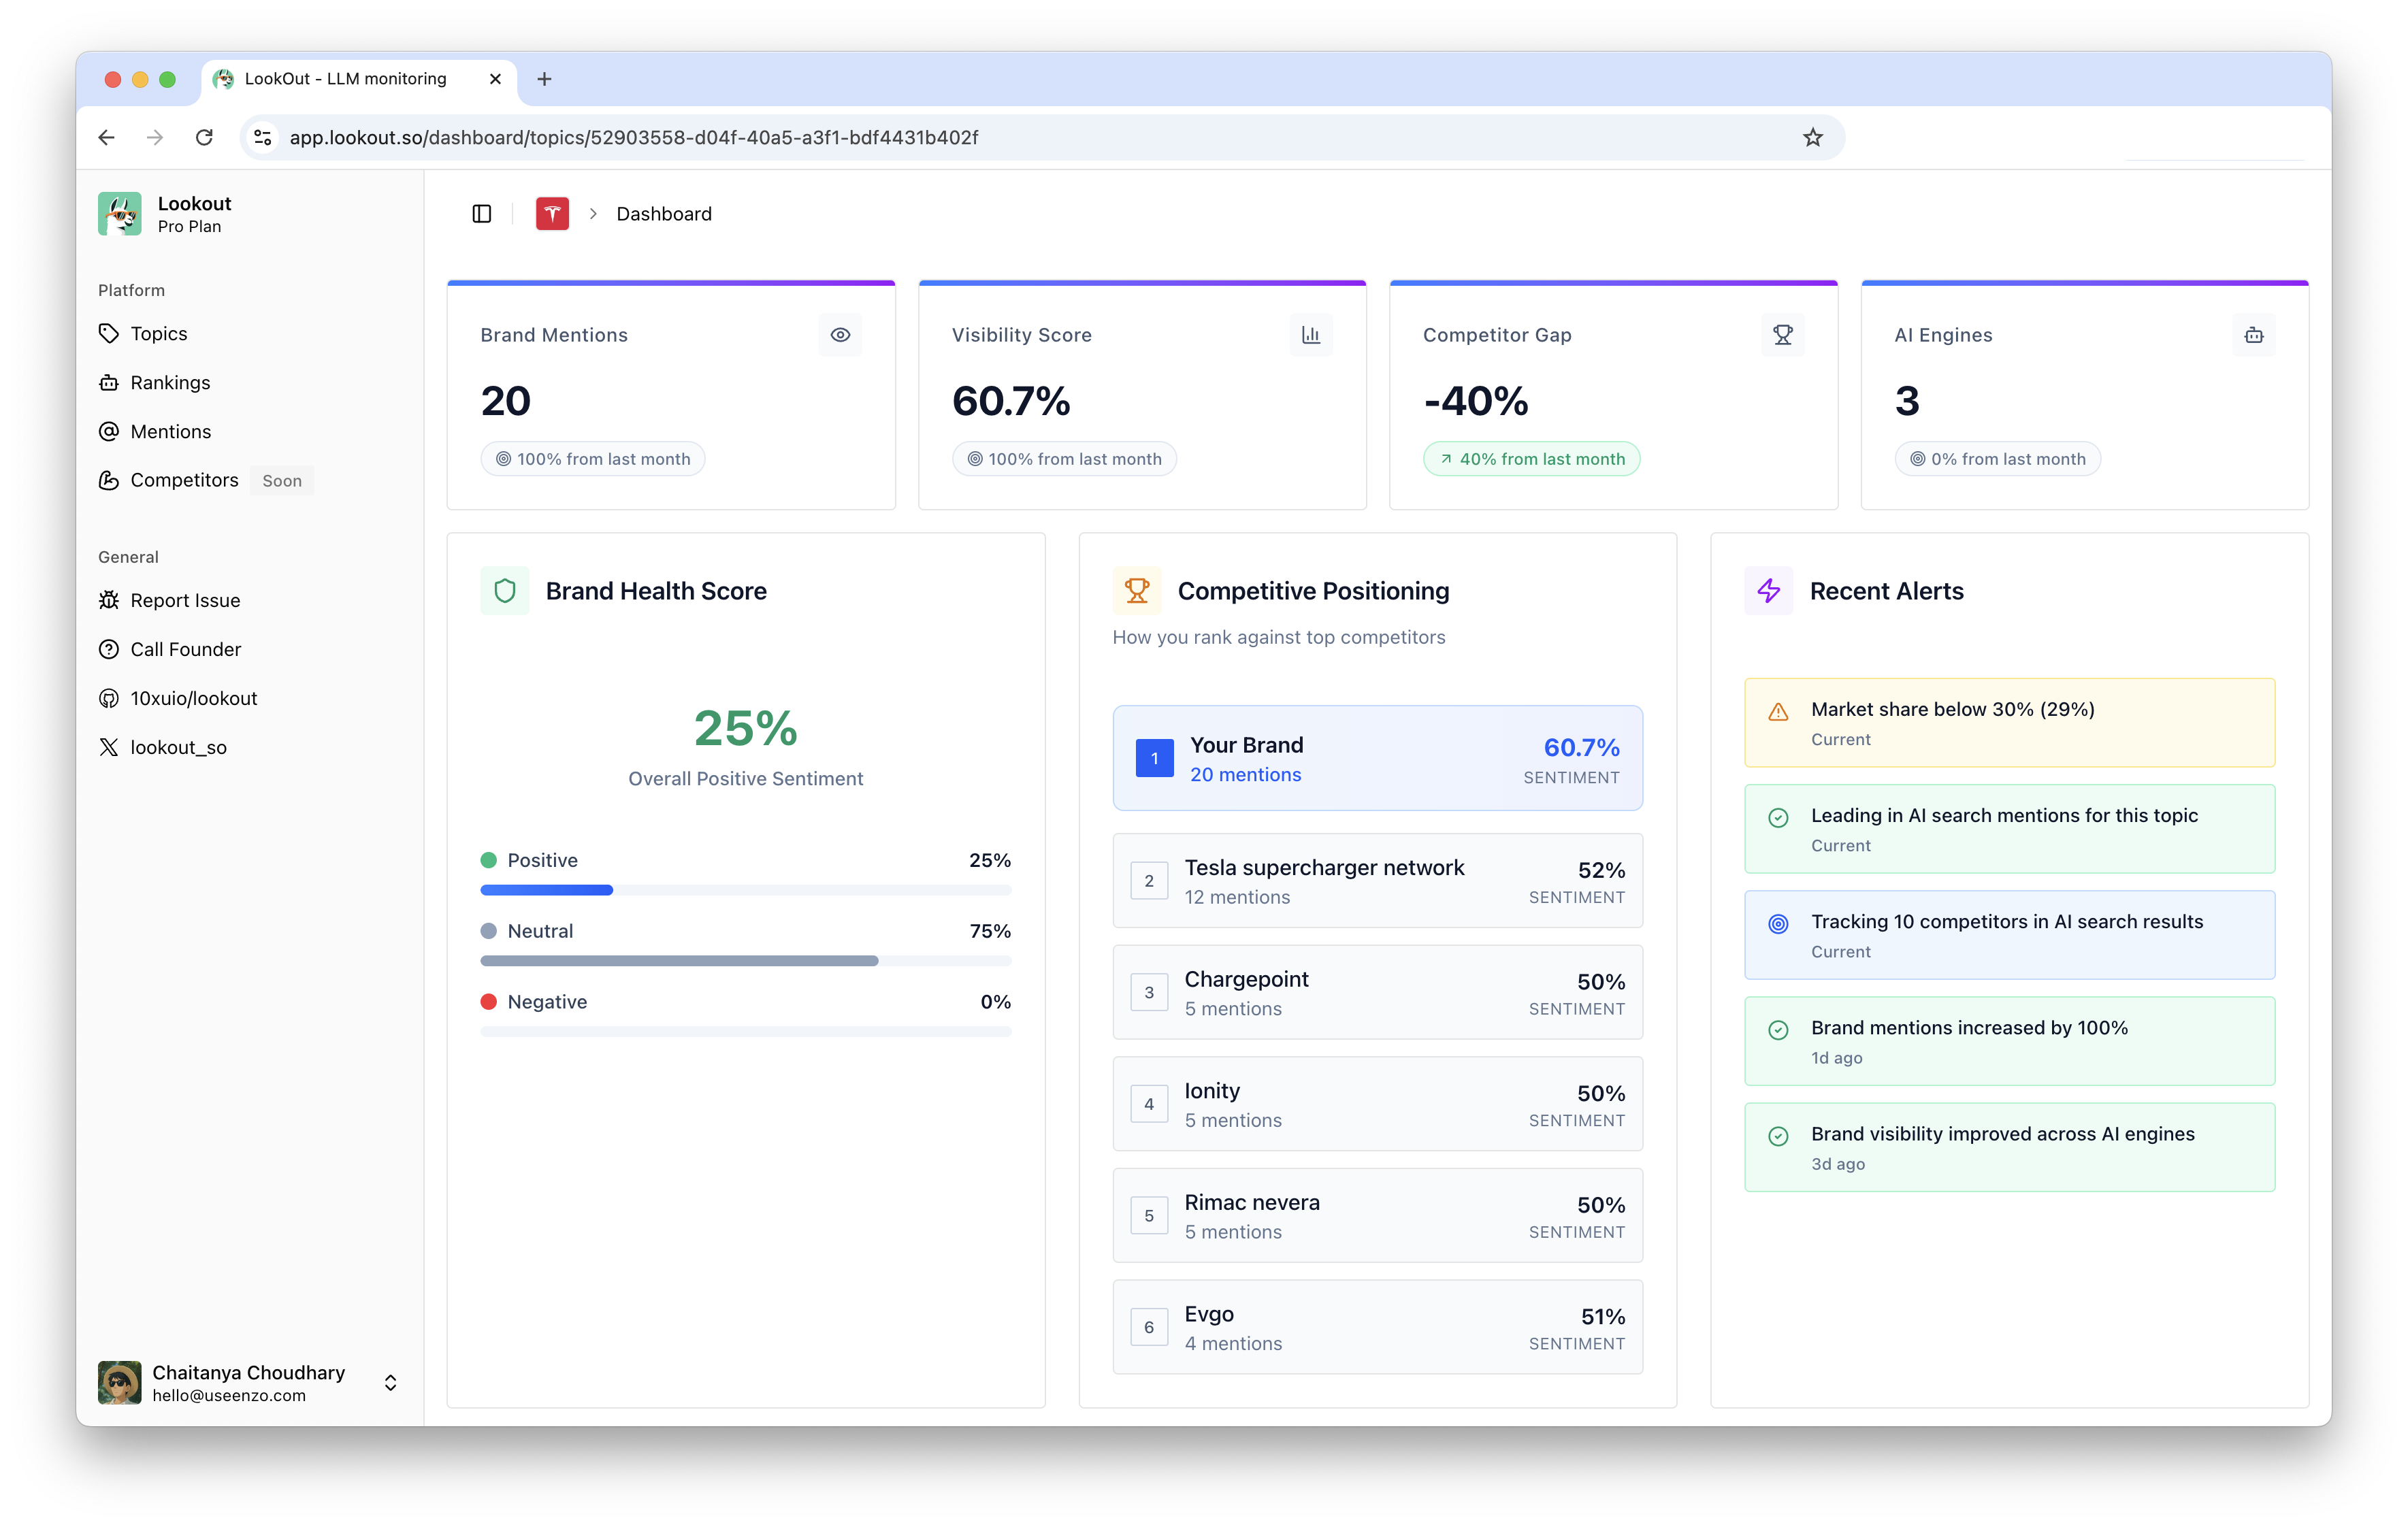Click the check icon on Leading in AI search alert

(x=1778, y=818)
